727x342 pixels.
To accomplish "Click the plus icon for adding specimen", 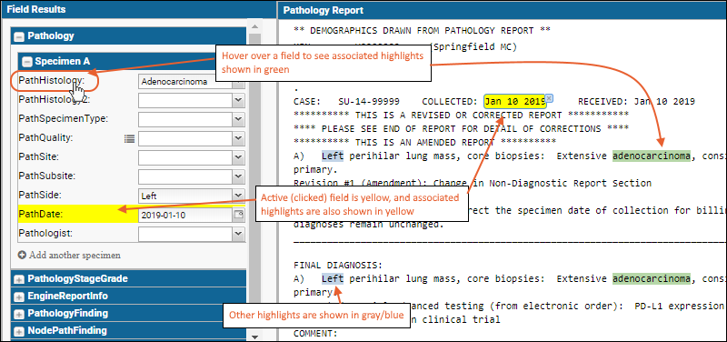I will (22, 255).
